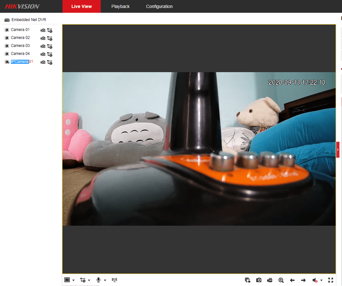Expand the right side panel with the red arrow

pyautogui.click(x=338, y=149)
